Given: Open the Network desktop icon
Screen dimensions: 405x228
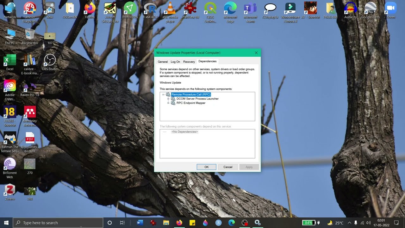Looking at the screenshot, I should click(10, 10).
